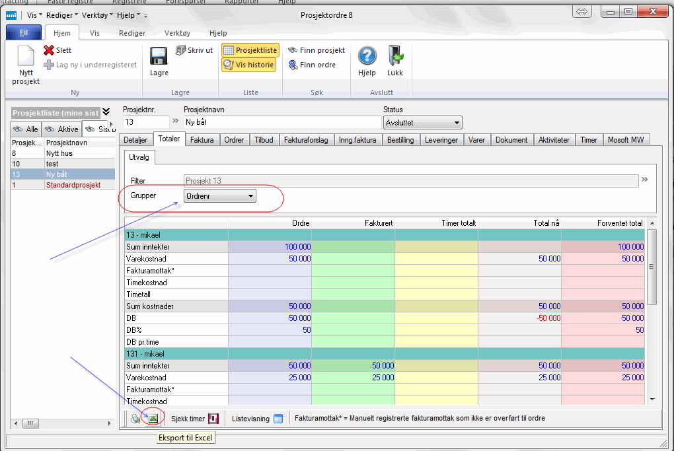674x451 pixels.
Task: Open Finn ordre search
Action: [x=312, y=65]
